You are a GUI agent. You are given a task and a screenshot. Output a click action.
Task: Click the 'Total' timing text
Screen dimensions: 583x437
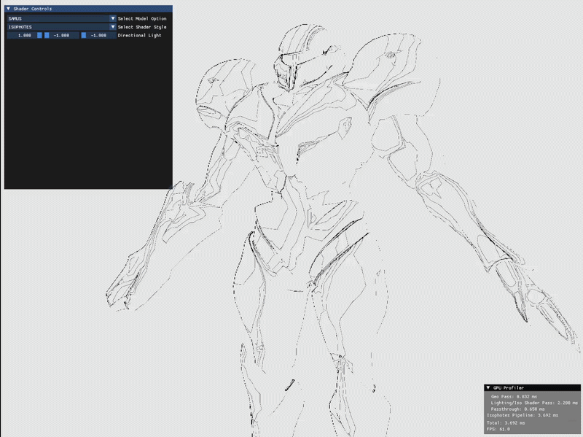506,423
